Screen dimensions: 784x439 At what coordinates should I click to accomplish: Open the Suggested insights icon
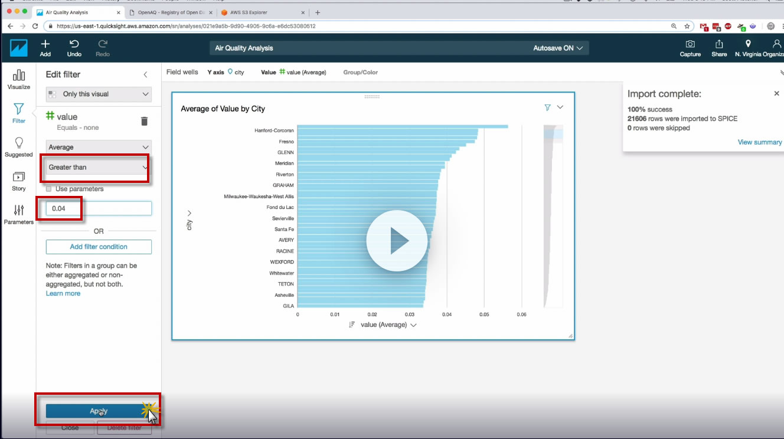pyautogui.click(x=19, y=147)
